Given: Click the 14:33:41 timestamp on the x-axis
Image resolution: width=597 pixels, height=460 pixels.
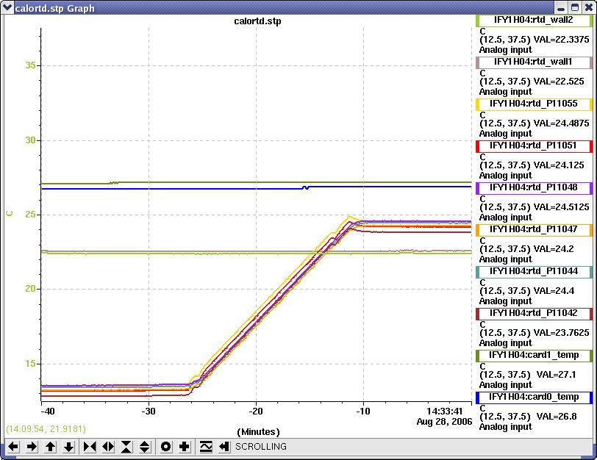Looking at the screenshot, I should (444, 412).
